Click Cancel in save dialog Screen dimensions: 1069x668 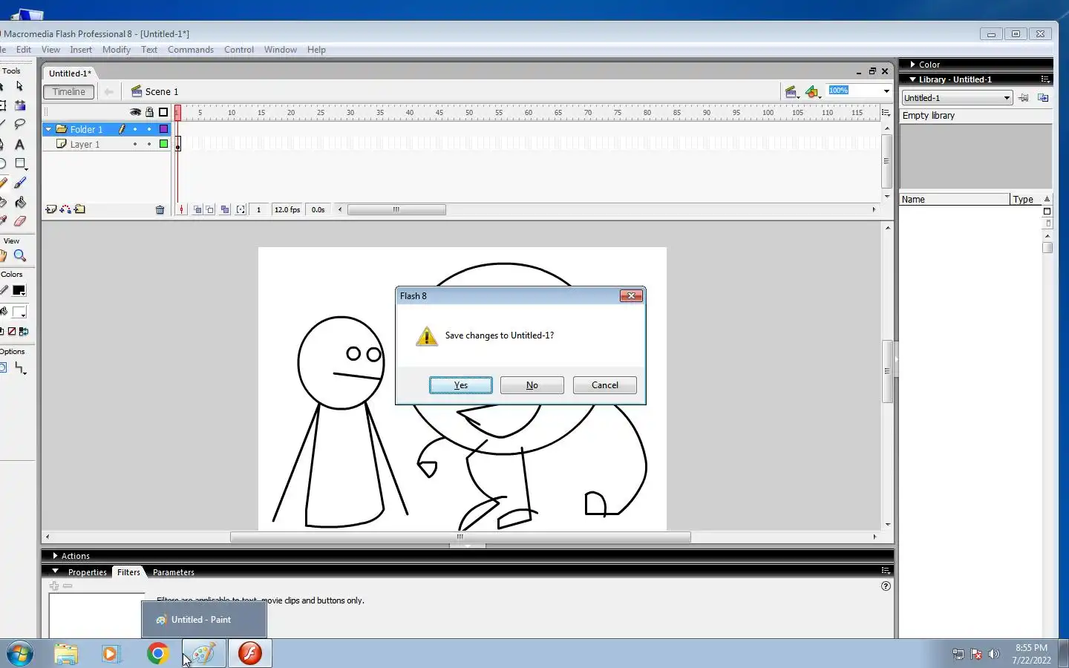[605, 385]
